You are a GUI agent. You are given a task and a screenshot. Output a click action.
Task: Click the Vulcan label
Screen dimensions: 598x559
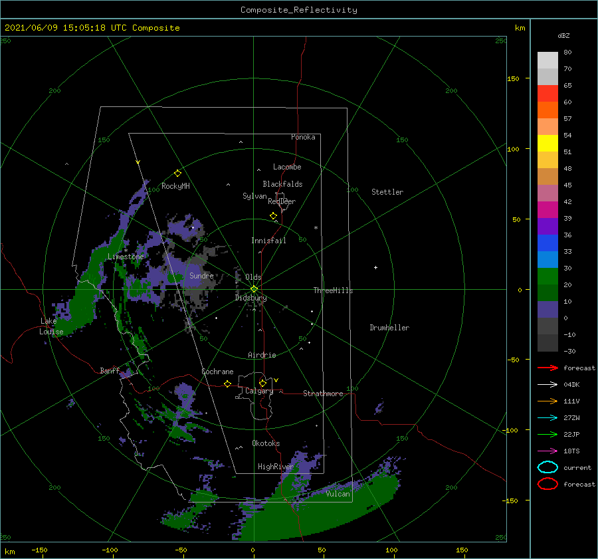coord(338,494)
